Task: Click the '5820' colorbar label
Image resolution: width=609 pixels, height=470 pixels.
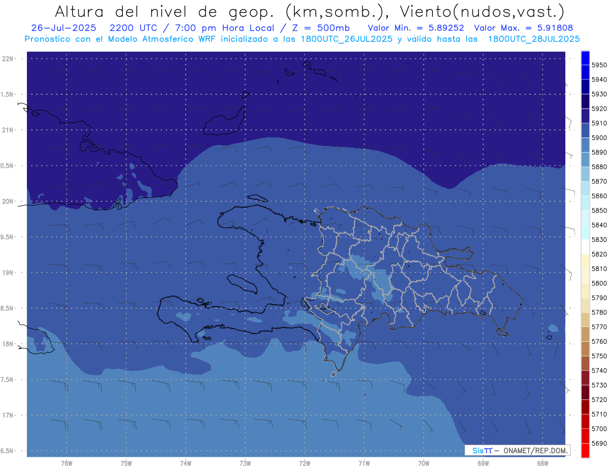Action: point(599,254)
